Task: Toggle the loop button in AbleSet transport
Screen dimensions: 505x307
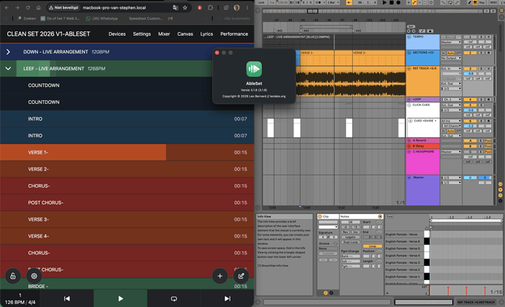Action: [174, 298]
